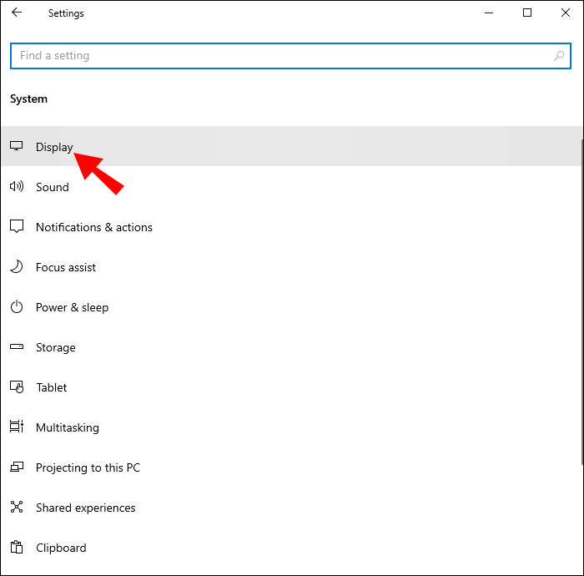Click the Tablet icon
The width and height of the screenshot is (584, 576).
[x=17, y=387]
